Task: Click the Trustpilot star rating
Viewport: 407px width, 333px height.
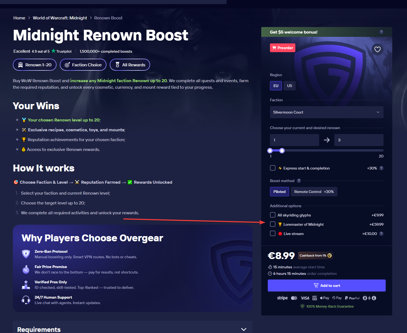Action: point(53,51)
